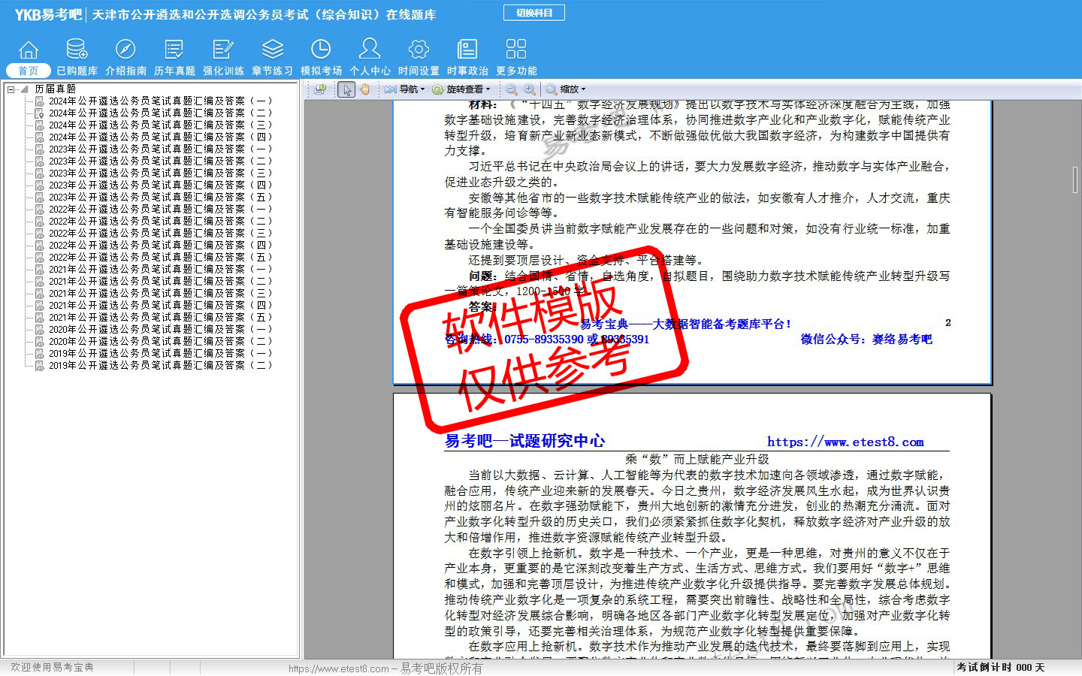Open the https://www.etest8.com link in document

845,442
